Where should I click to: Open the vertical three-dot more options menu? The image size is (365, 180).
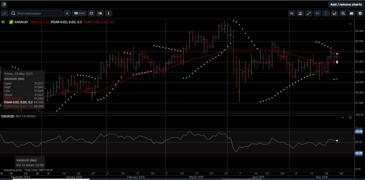[x=108, y=13]
